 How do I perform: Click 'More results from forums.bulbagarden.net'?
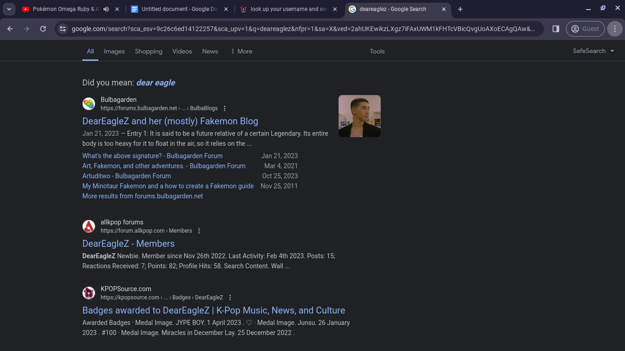pos(143,196)
